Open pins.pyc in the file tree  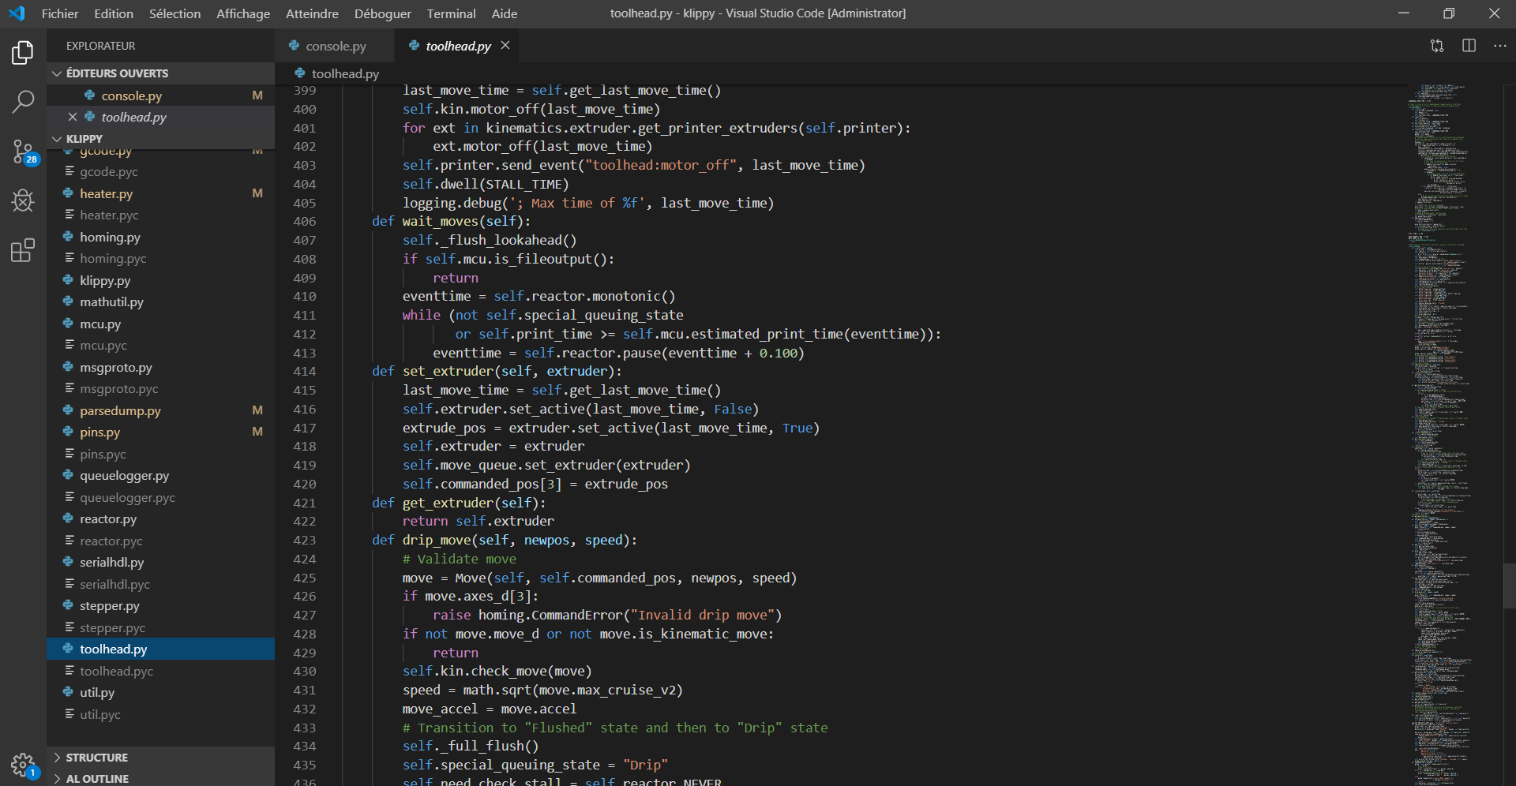point(161,454)
